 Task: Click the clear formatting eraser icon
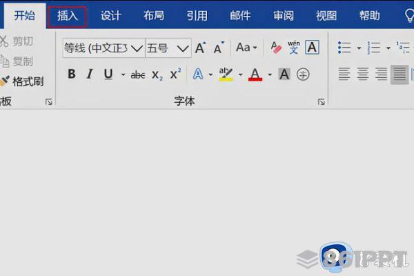276,48
